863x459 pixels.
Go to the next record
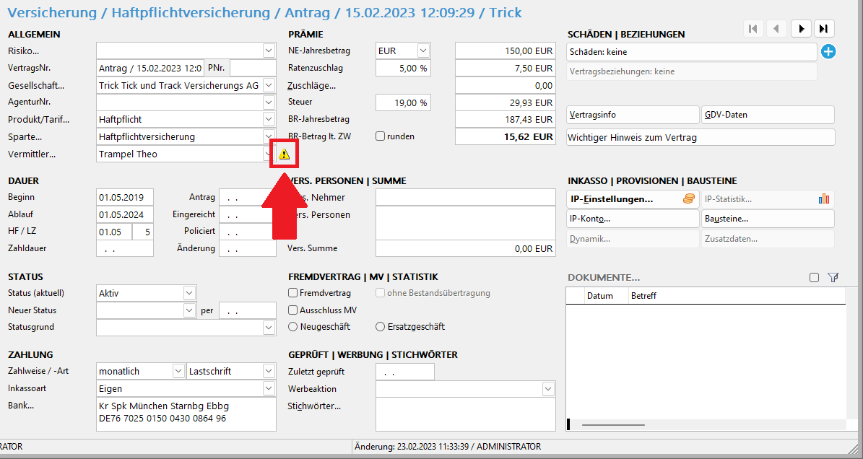point(801,28)
